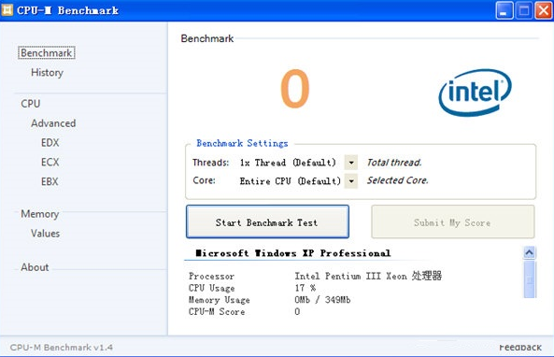554x357 pixels.
Task: Click the Submit My Score button
Action: [452, 221]
